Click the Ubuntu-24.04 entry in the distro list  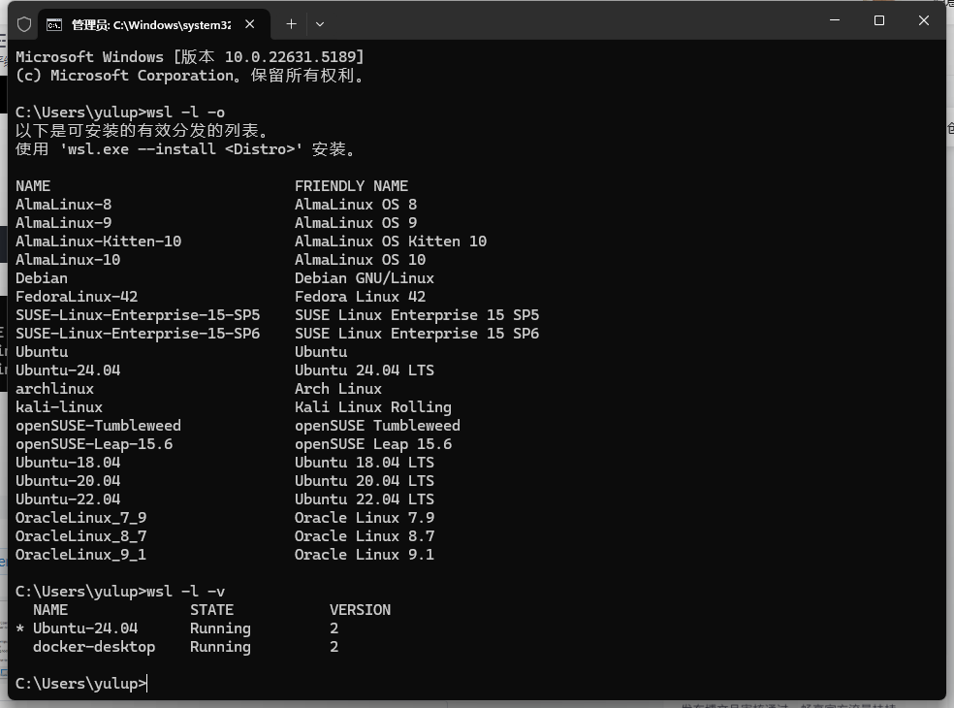67,370
